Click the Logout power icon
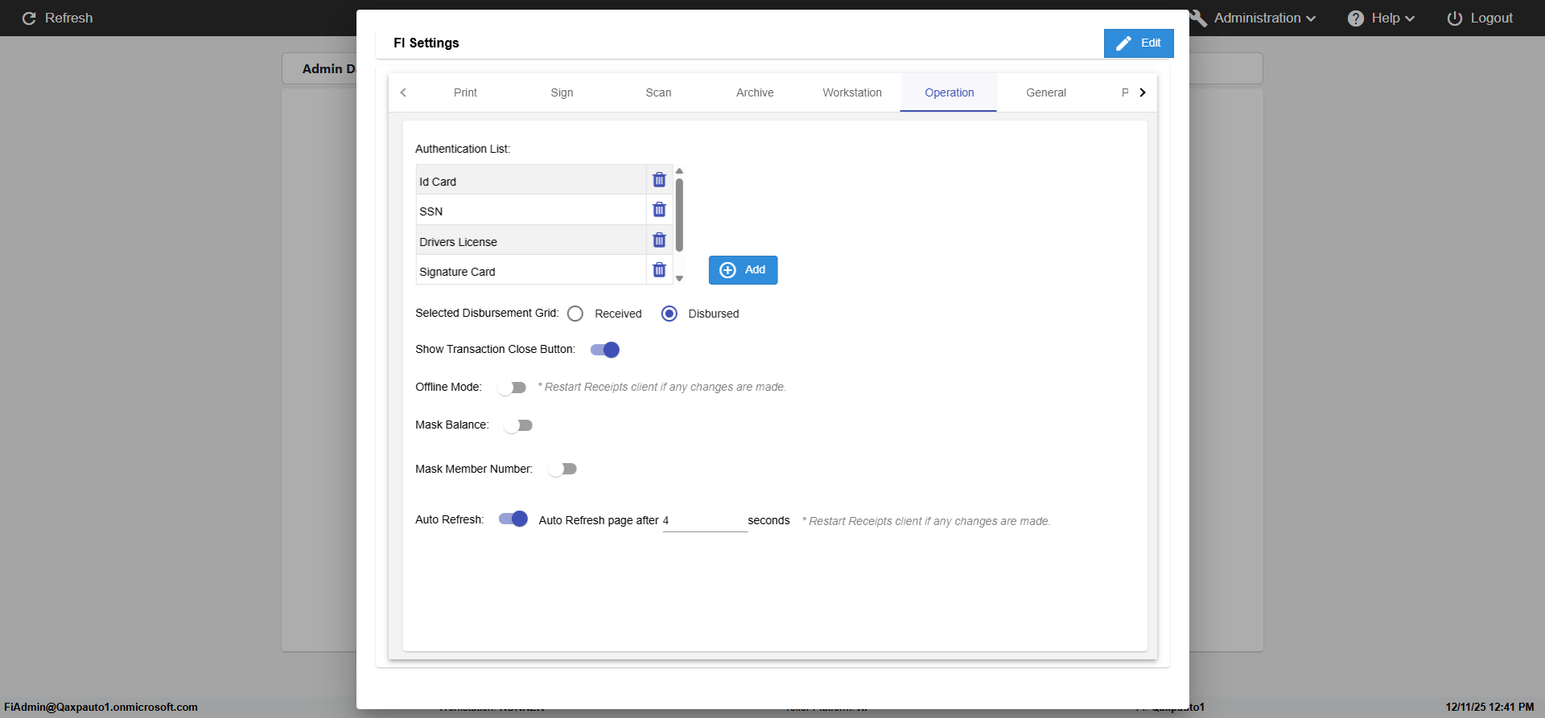 [x=1454, y=18]
